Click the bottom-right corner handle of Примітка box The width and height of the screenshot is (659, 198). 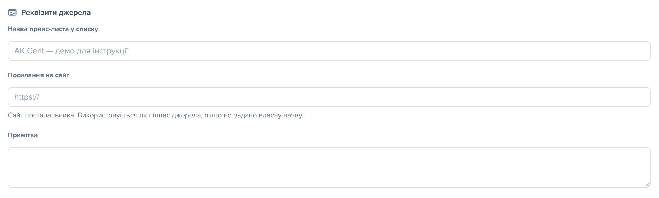click(647, 184)
